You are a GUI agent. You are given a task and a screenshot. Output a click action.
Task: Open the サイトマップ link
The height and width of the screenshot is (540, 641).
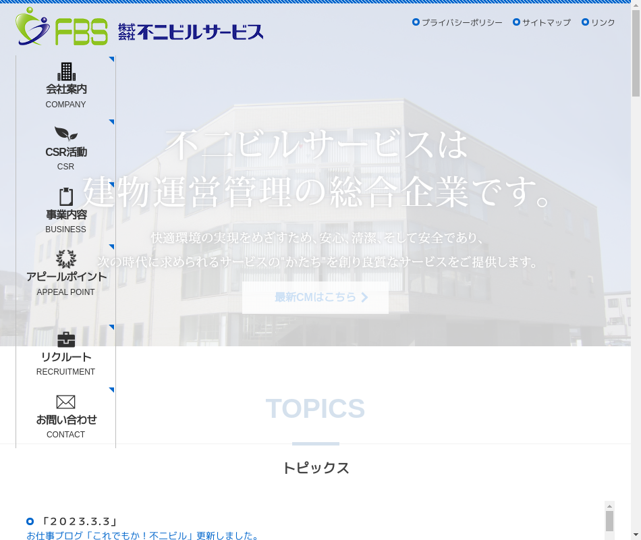coord(546,22)
